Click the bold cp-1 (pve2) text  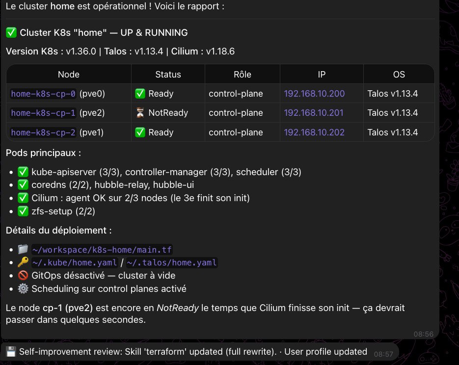[68, 308]
